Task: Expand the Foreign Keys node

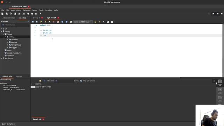Action: coord(8,45)
